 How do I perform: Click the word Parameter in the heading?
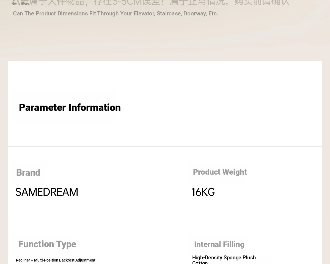[42, 108]
